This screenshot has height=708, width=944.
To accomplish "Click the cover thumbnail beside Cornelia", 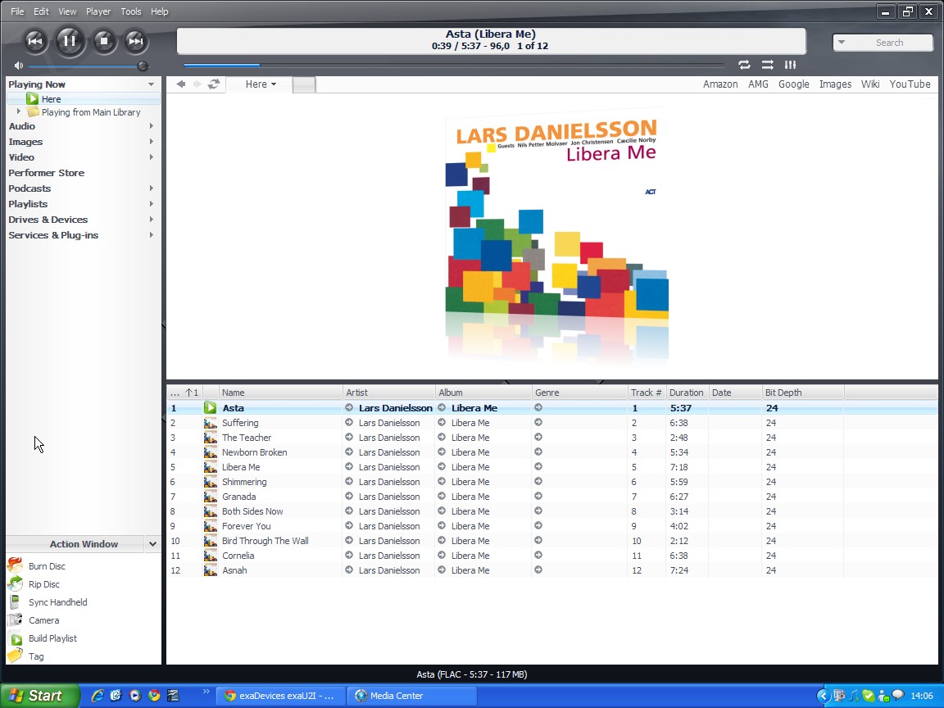I will [210, 556].
